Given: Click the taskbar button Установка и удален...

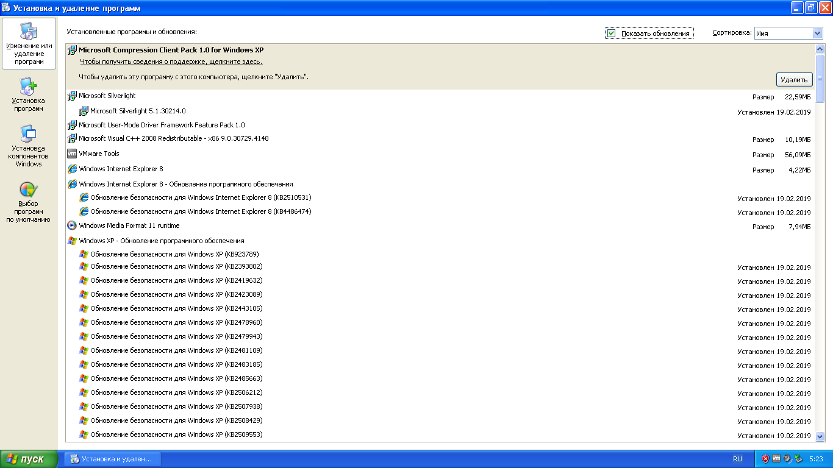Looking at the screenshot, I should 112,459.
